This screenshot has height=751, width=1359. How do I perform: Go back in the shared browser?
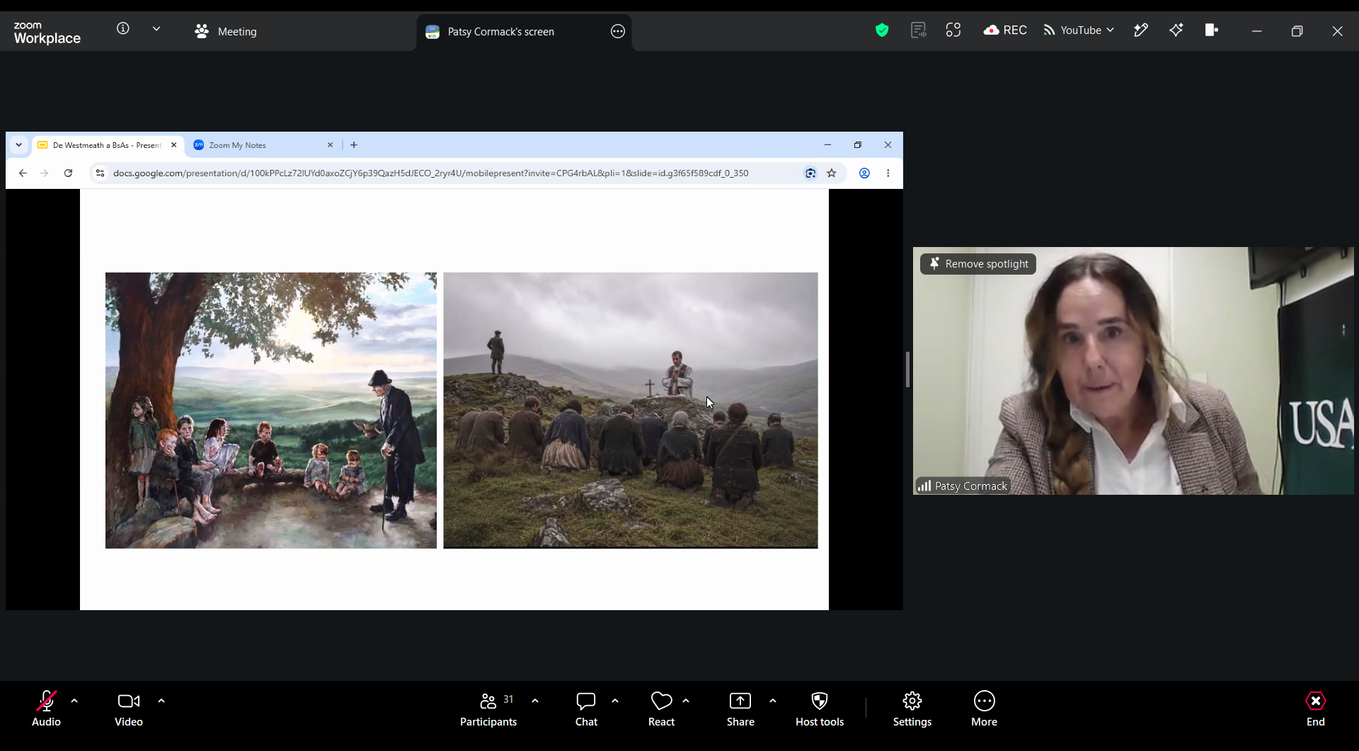[x=23, y=173]
